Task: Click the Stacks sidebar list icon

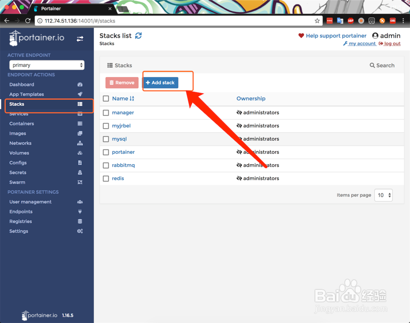Action: (80, 104)
